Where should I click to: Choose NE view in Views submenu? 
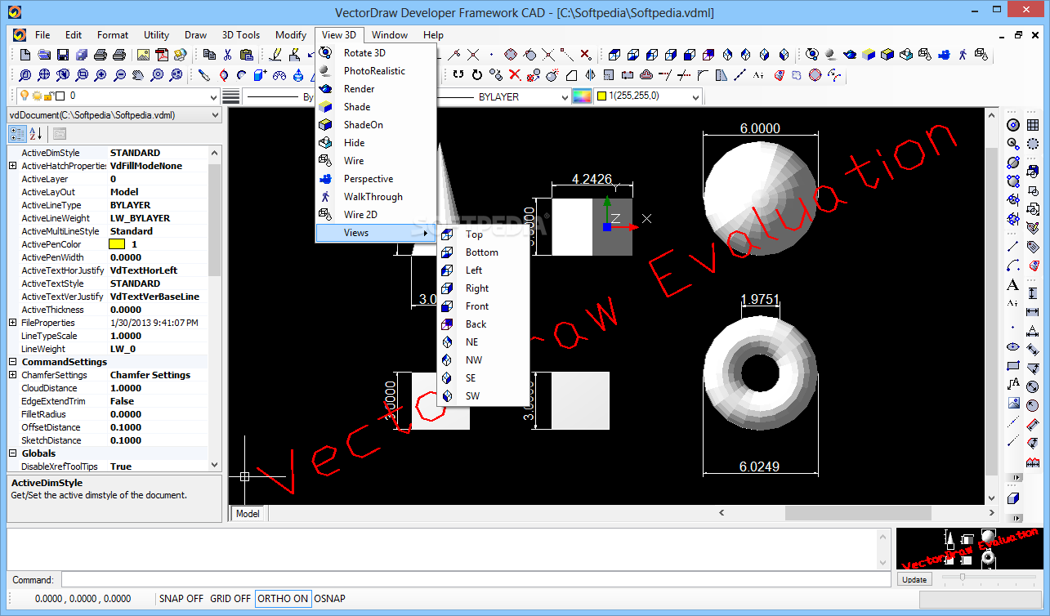[x=484, y=342]
